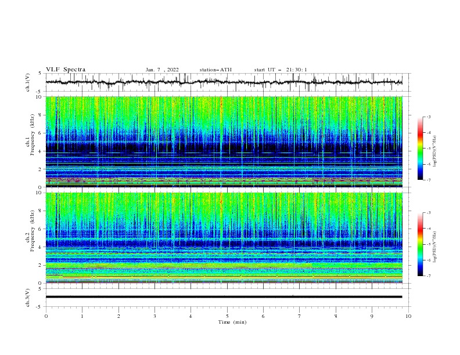Click the "-3" tick on ch.1 colorbar

tap(429, 117)
